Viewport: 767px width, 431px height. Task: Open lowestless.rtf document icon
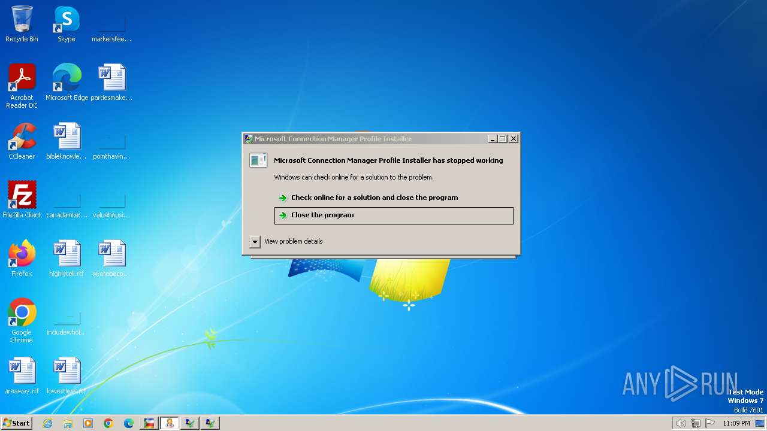click(67, 375)
